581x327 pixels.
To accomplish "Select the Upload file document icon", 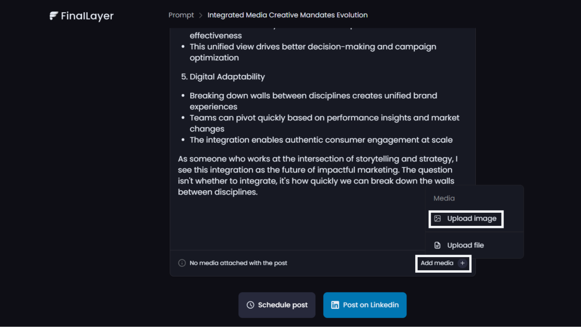I will [x=437, y=245].
